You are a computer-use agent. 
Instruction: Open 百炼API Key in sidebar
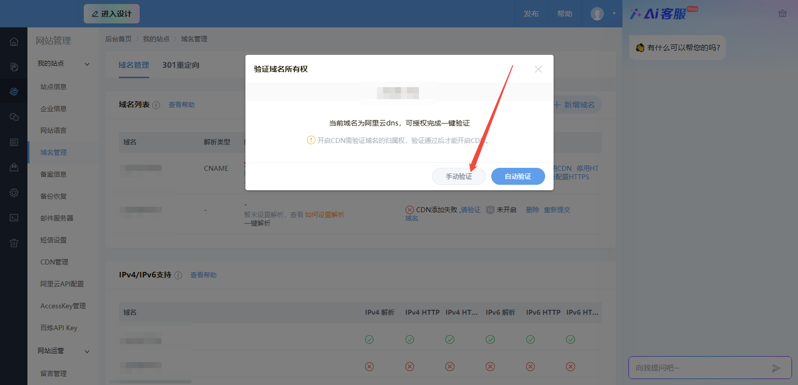click(59, 328)
